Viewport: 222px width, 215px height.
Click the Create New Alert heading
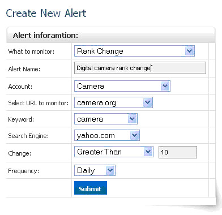(x=46, y=13)
